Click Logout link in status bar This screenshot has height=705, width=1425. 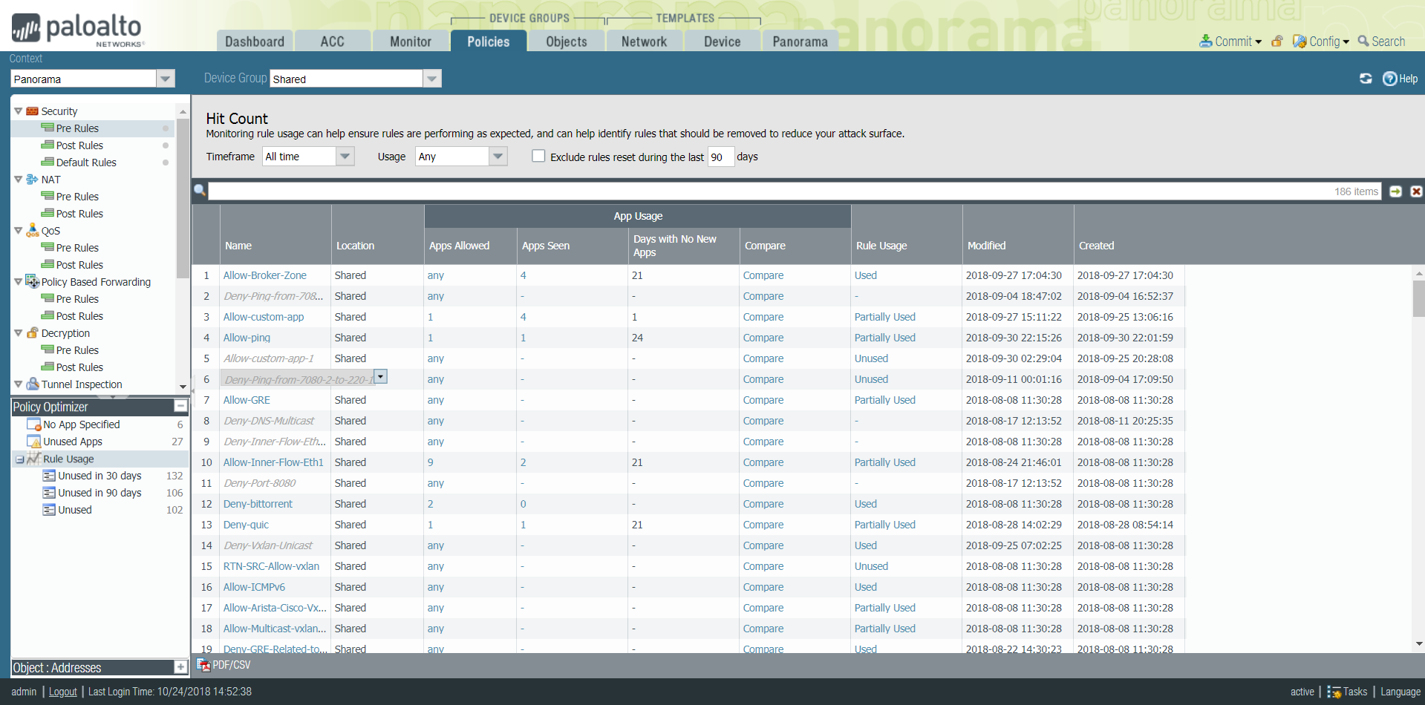(x=63, y=692)
